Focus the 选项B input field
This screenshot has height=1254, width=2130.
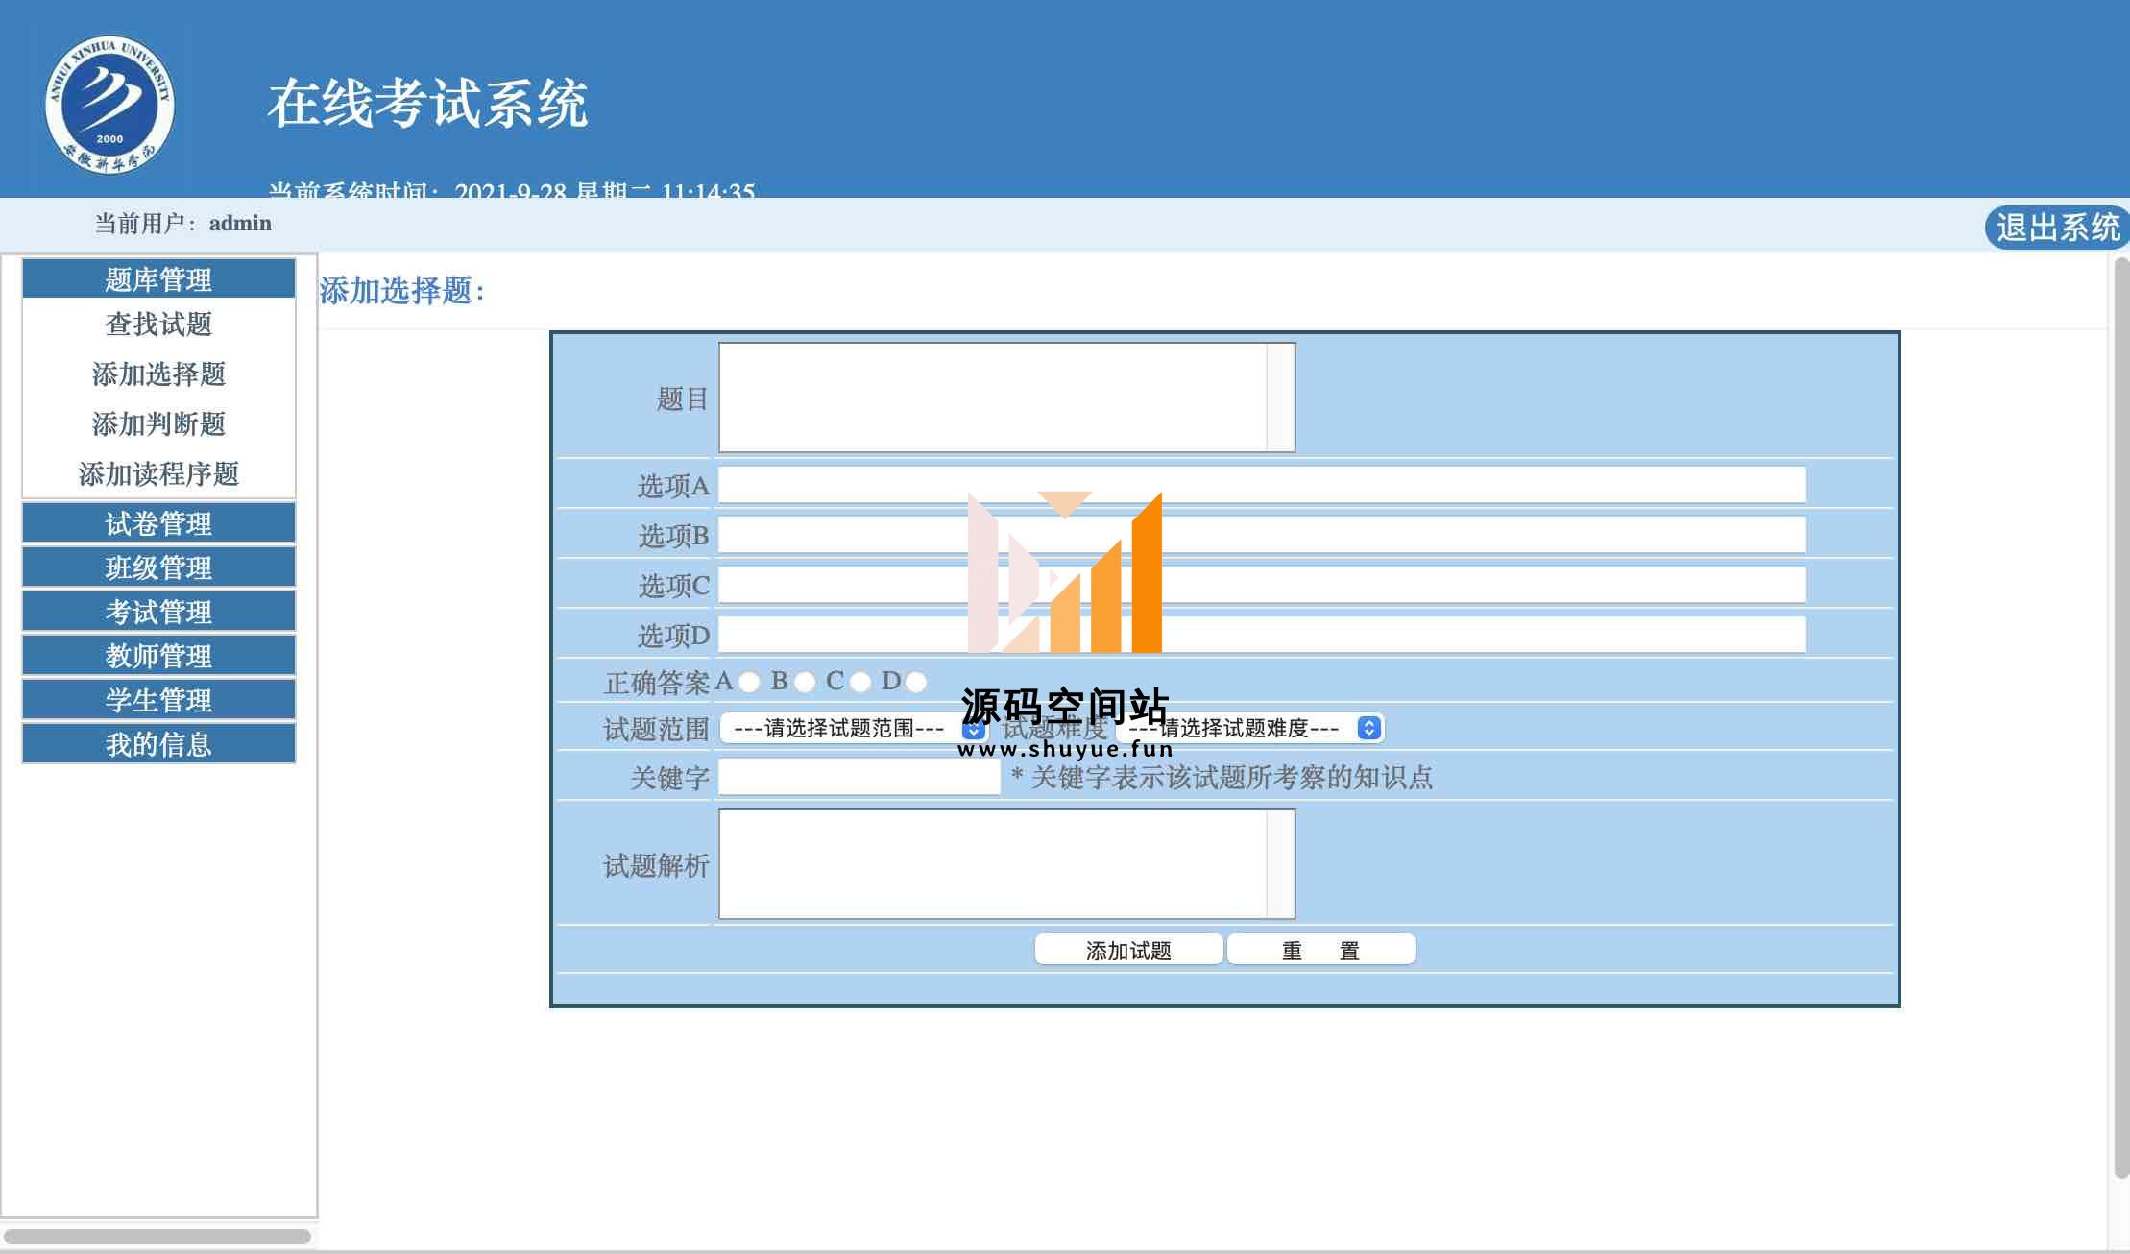1262,535
